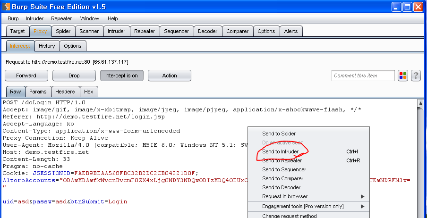Click the Forward button

pyautogui.click(x=26, y=75)
